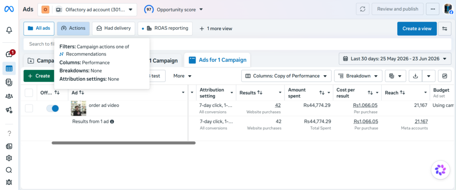Open the Meta AI assistant flower icon
This screenshot has width=456, height=190.
tap(440, 170)
